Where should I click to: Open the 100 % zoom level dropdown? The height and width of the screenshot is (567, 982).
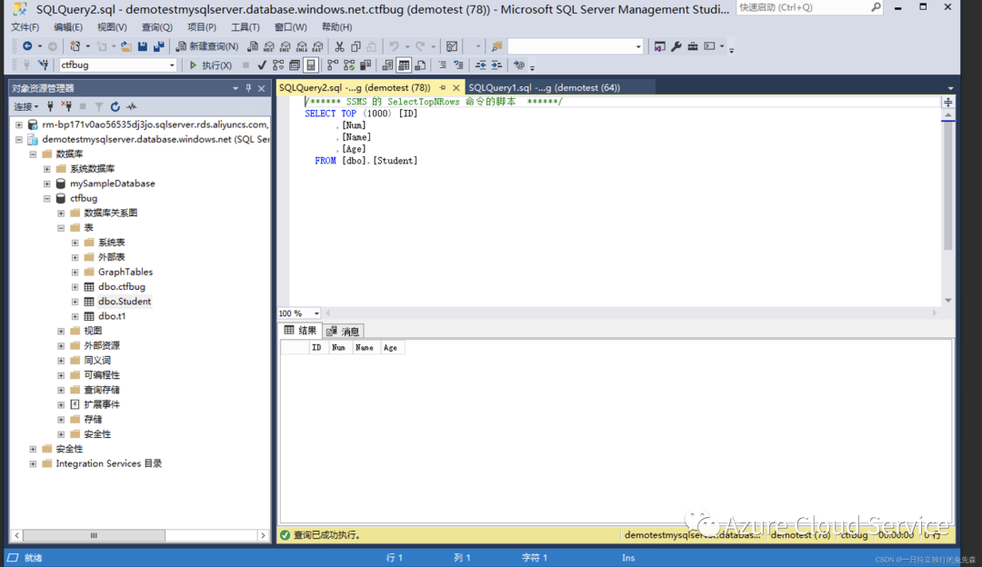point(316,313)
